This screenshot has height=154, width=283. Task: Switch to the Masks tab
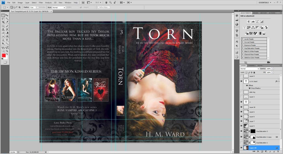click(256, 13)
